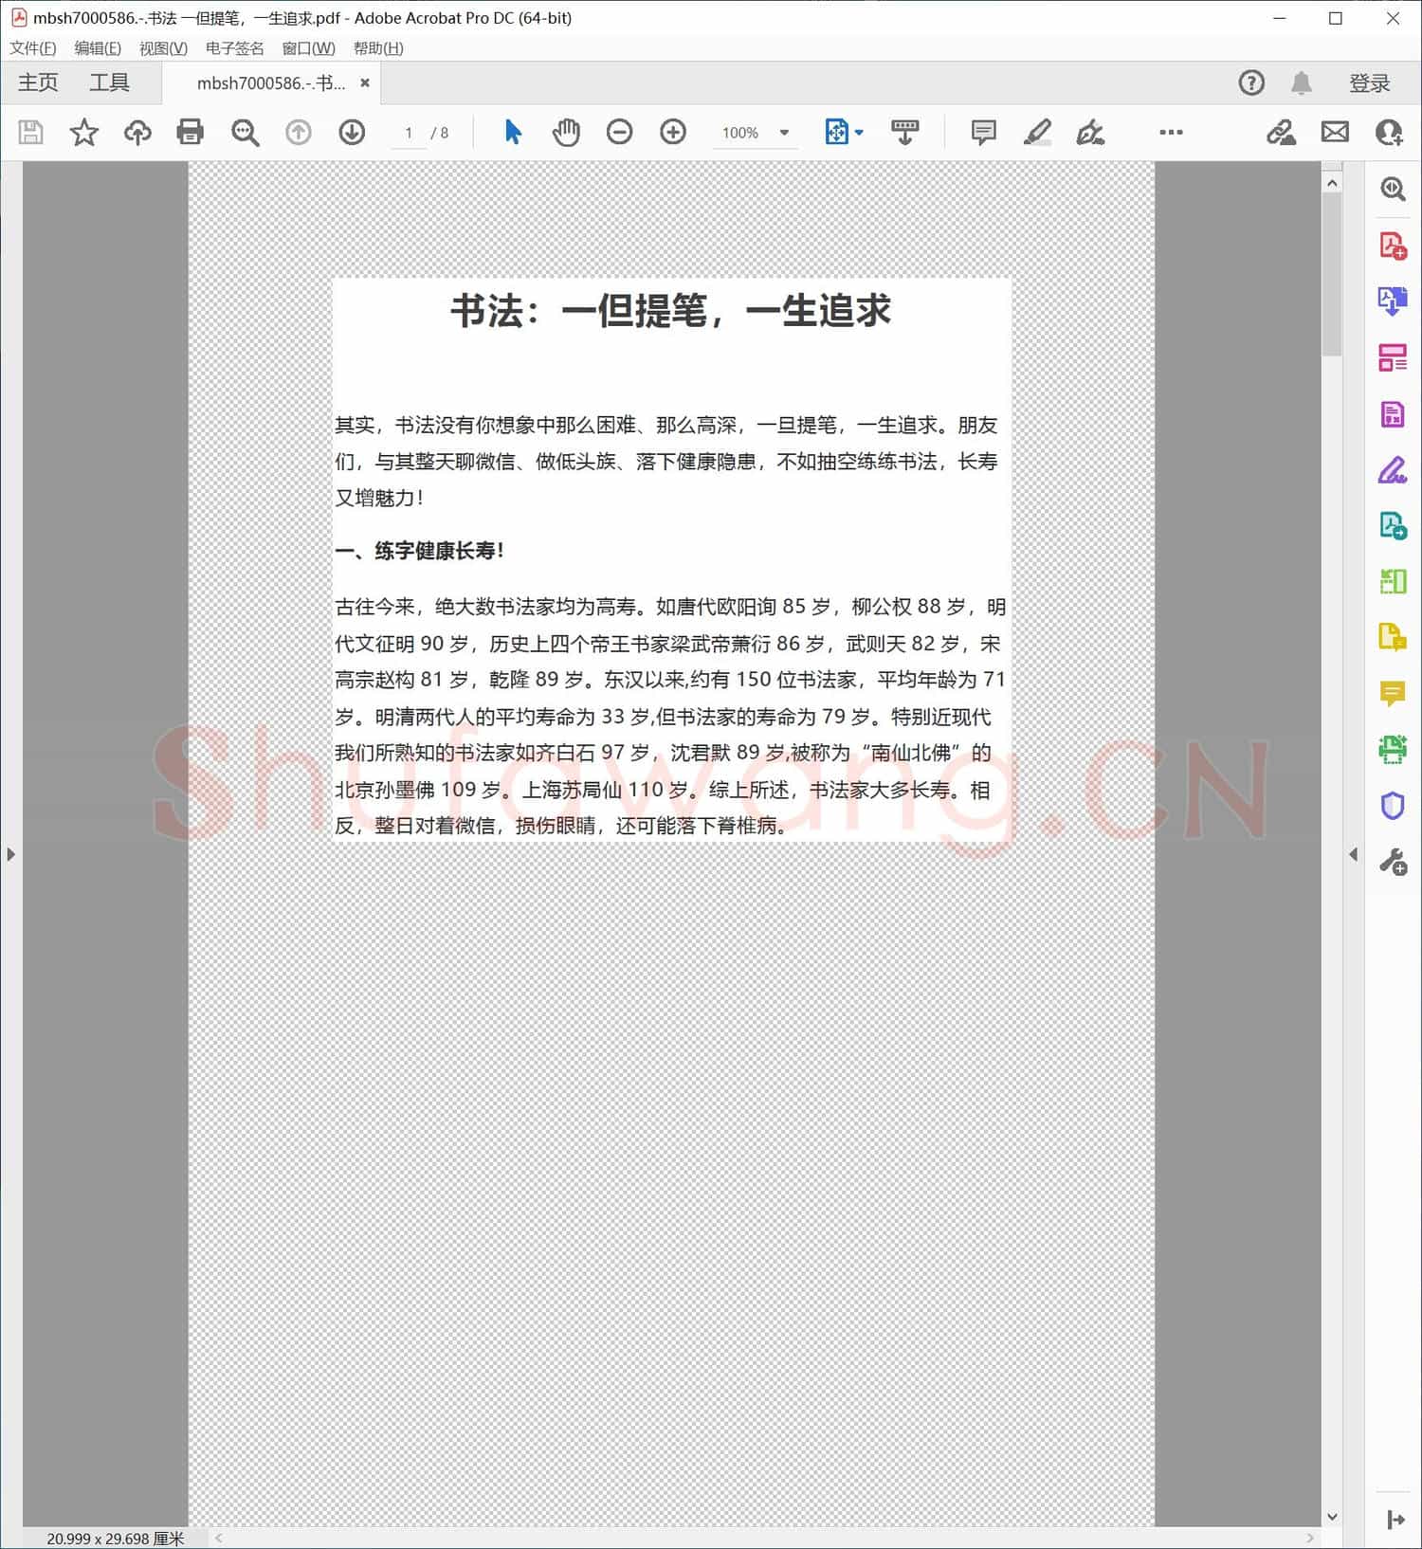Viewport: 1422px width, 1549px height.
Task: Click the add user share icon
Action: pos(1389,132)
